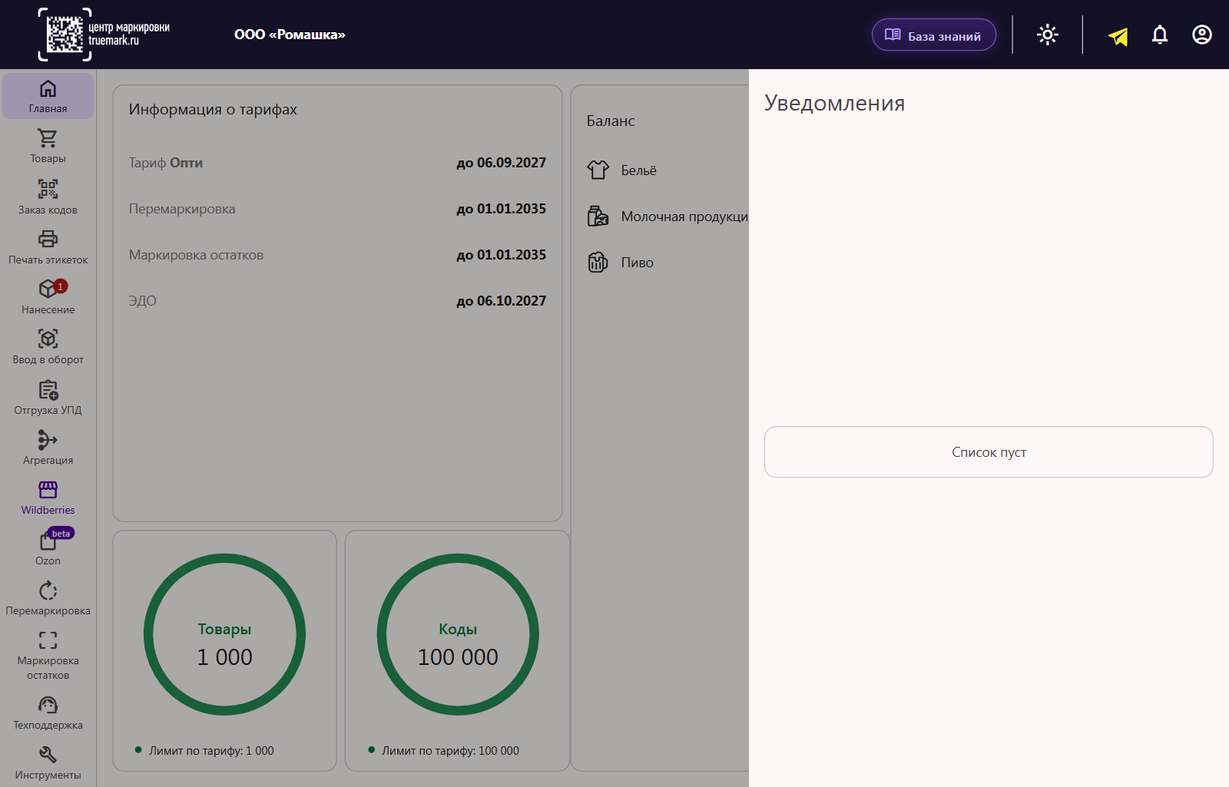Screen dimensions: 1229x787
Task: Click the Перемаркировка tariff row label
Action: (x=182, y=209)
